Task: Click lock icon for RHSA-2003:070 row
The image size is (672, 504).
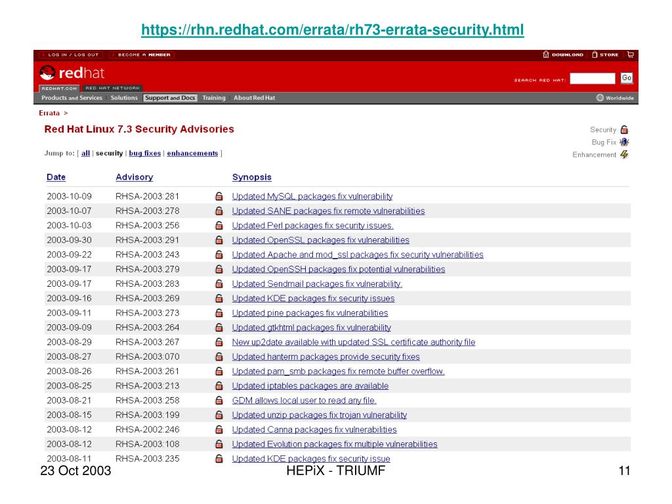Action: click(x=219, y=356)
